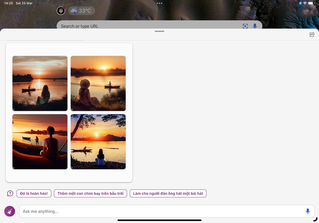Tap the battery status icon
This screenshot has height=223, width=319.
[x=311, y=3]
